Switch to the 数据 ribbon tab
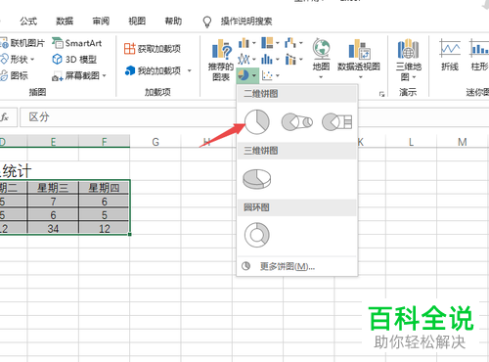Viewport: 489px width, 362px height. coord(65,22)
